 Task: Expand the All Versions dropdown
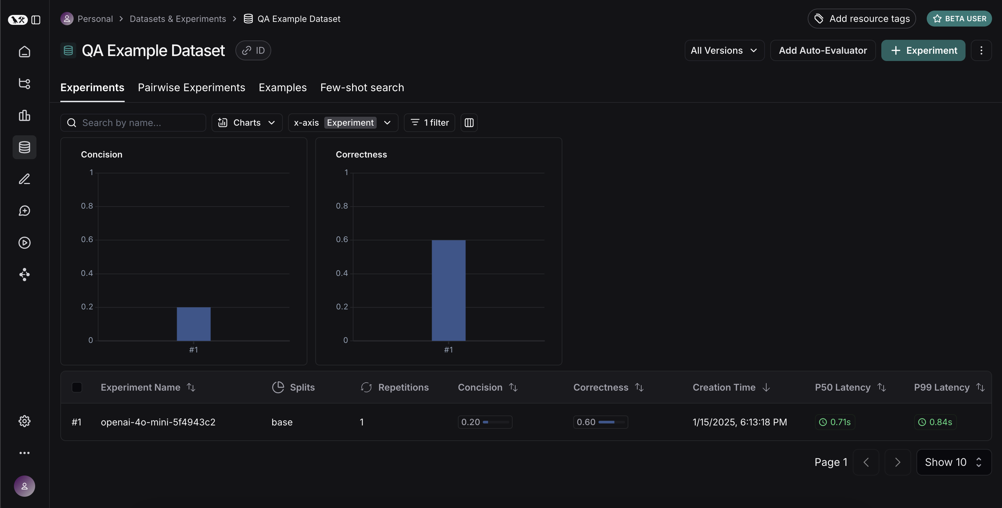724,50
